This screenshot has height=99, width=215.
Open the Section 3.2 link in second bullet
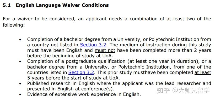click(81, 72)
